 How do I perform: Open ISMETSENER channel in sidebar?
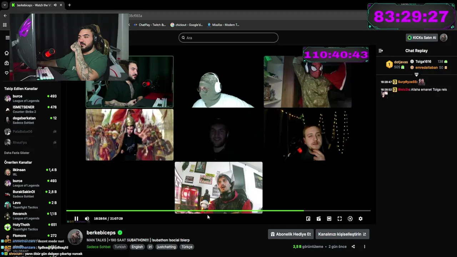point(30,109)
